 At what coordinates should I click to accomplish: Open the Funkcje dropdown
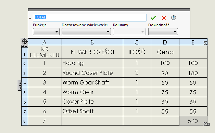(46, 32)
